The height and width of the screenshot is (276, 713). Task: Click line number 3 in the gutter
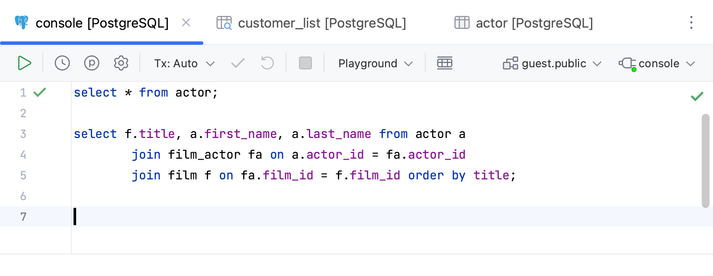coord(23,134)
